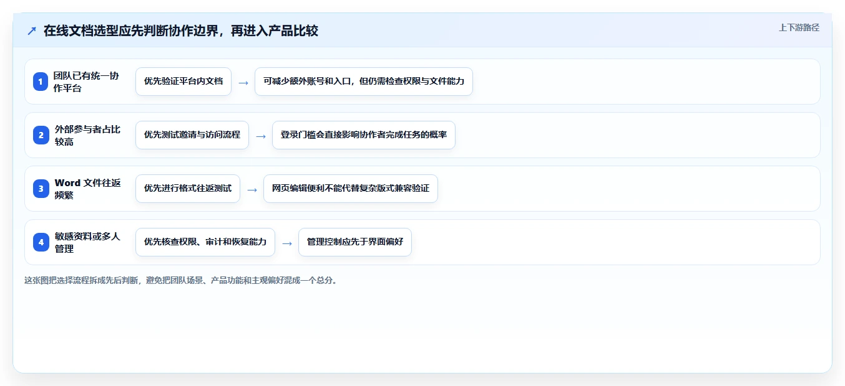845x386 pixels.
Task: Click the 登录门槛会直接影响协作者 result box
Action: pyautogui.click(x=364, y=135)
